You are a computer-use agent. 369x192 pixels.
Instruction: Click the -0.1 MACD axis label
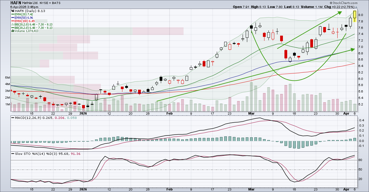(361, 146)
